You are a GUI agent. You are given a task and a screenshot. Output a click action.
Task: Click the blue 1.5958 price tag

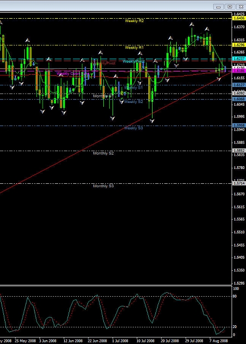tap(239, 125)
